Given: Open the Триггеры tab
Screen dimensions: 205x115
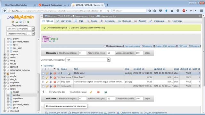Looking at the screenshot, I should 175,21.
